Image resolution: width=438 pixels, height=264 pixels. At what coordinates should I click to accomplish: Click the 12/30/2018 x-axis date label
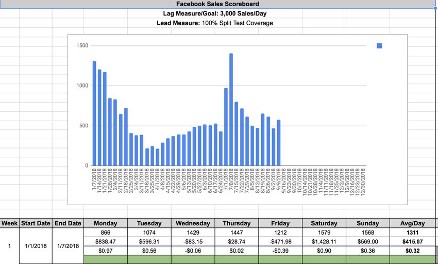click(363, 182)
